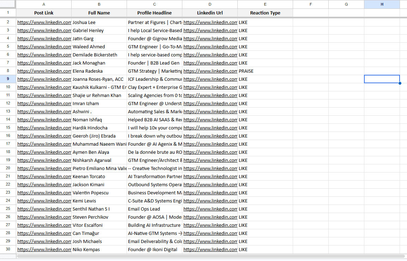
Task: Select column E header
Action: click(265, 4)
